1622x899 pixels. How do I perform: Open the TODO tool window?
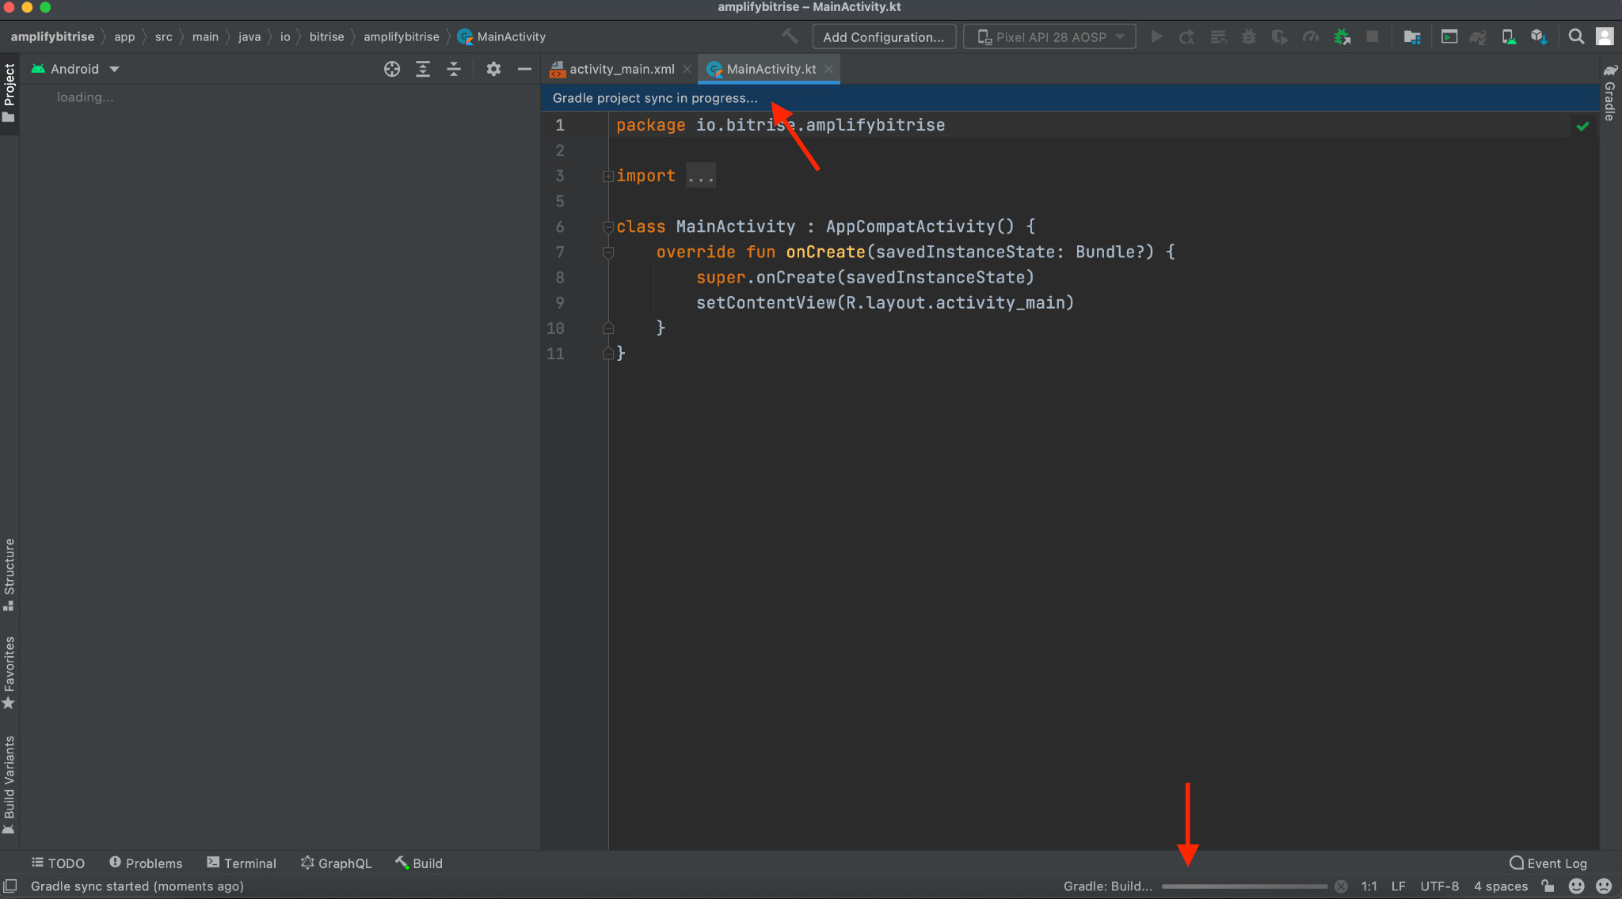[x=58, y=863]
